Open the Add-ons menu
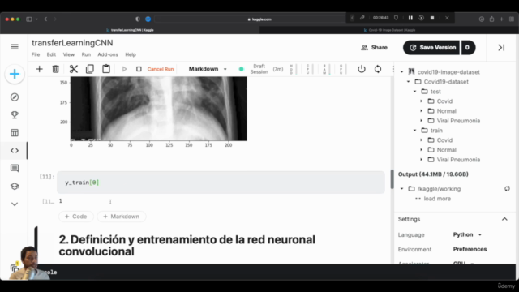This screenshot has width=519, height=292. click(108, 54)
